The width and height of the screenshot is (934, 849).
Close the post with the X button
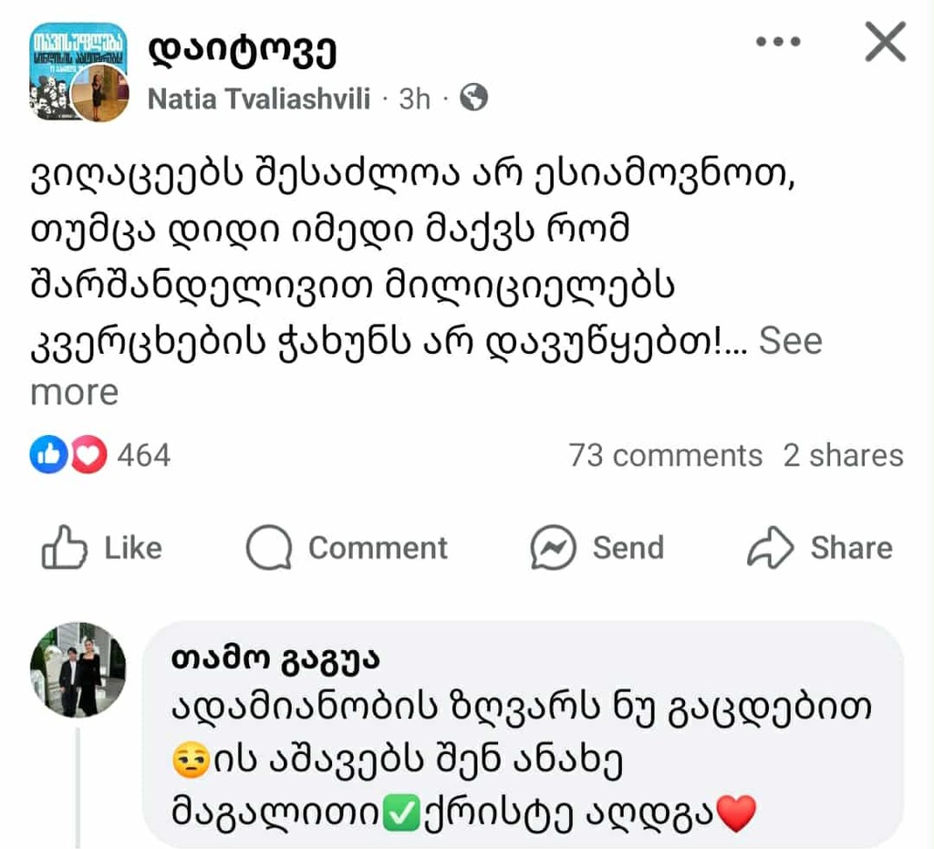(885, 43)
